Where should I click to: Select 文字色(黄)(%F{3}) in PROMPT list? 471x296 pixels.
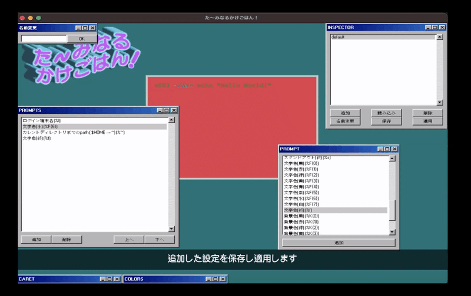(x=335, y=181)
